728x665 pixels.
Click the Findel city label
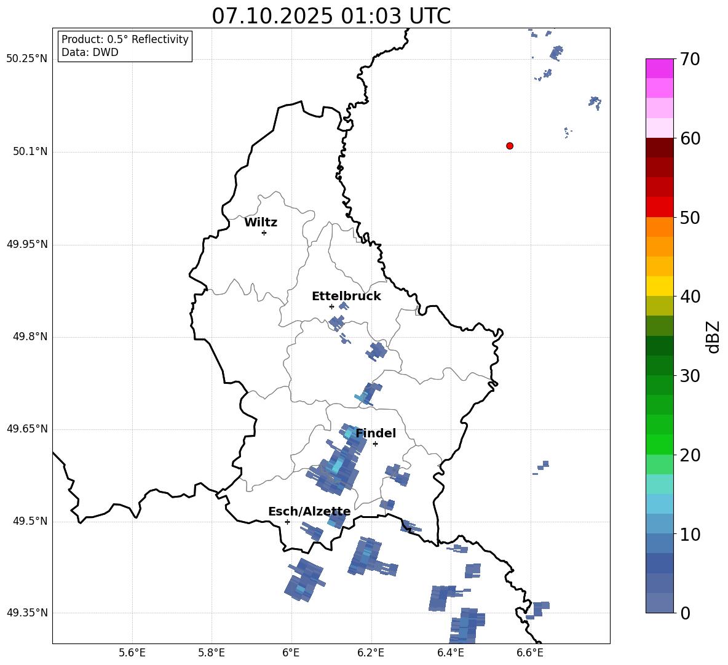(x=376, y=433)
